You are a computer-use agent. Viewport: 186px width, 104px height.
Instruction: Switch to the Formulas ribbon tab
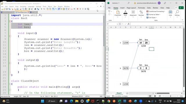coord(142,8)
